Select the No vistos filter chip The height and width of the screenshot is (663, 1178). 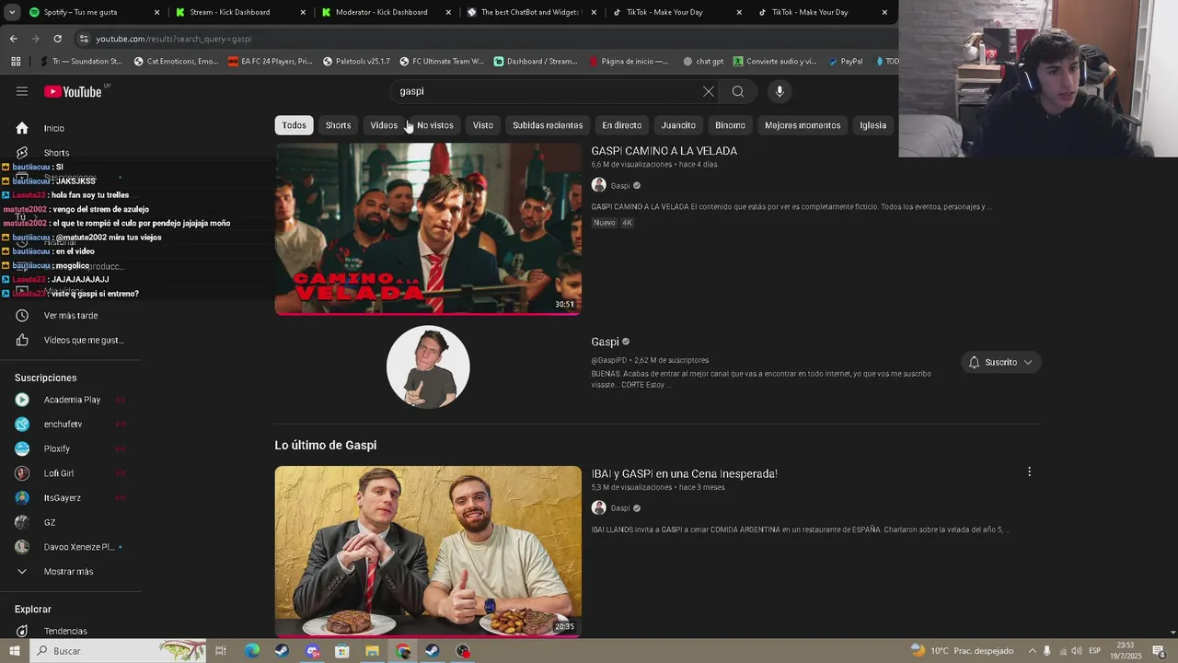(x=435, y=125)
